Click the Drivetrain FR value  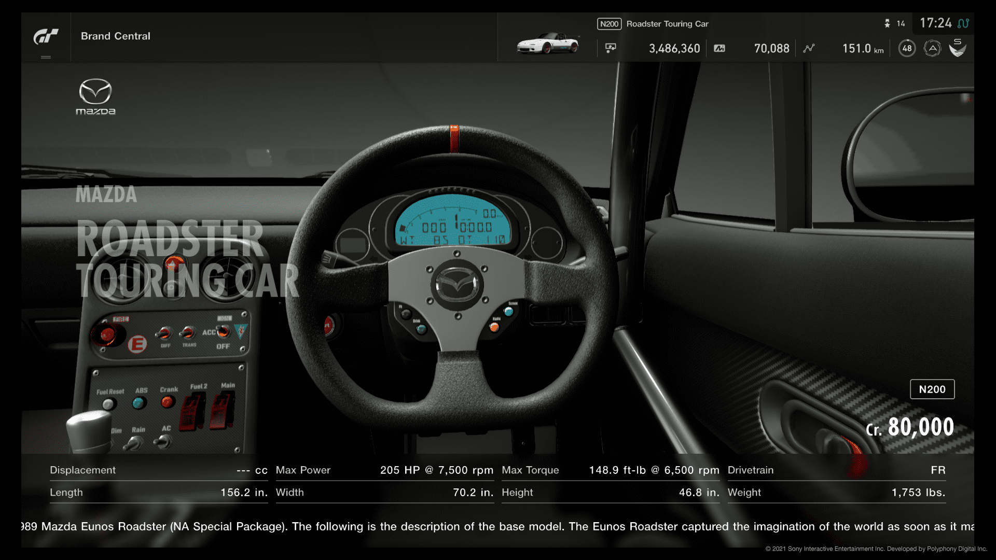(938, 470)
